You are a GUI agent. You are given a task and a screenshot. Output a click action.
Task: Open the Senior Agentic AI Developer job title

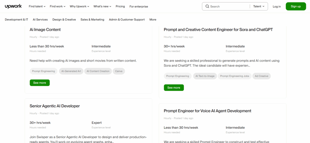(55, 106)
